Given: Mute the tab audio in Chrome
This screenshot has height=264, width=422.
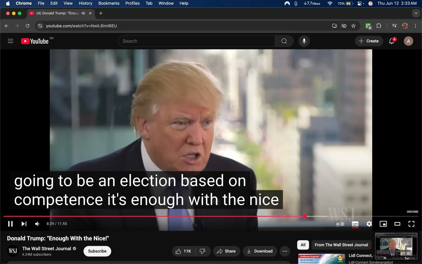Looking at the screenshot, I should tap(83, 13).
